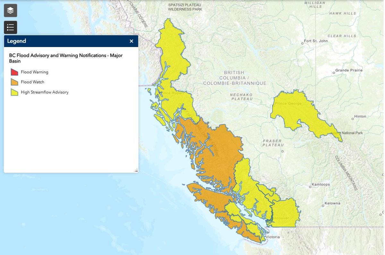Viewport: 385px width, 255px height.
Task: Click the Victoria city marker
Action: pos(264,237)
